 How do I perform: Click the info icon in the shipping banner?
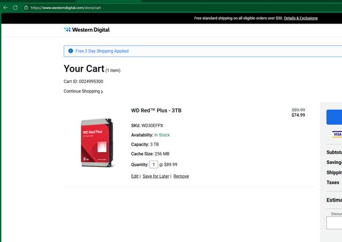click(71, 51)
